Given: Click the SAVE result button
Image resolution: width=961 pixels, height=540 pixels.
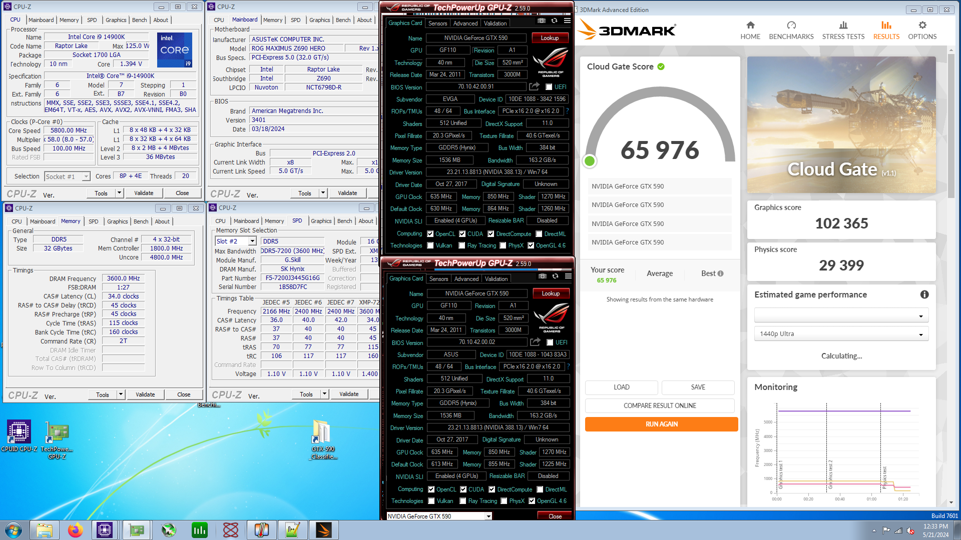Looking at the screenshot, I should [698, 387].
